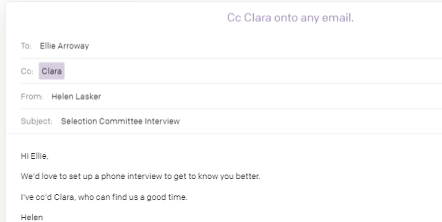Viewport: 442px width, 222px height.
Task: Click "good time" in the body's third line
Action: [x=169, y=197]
